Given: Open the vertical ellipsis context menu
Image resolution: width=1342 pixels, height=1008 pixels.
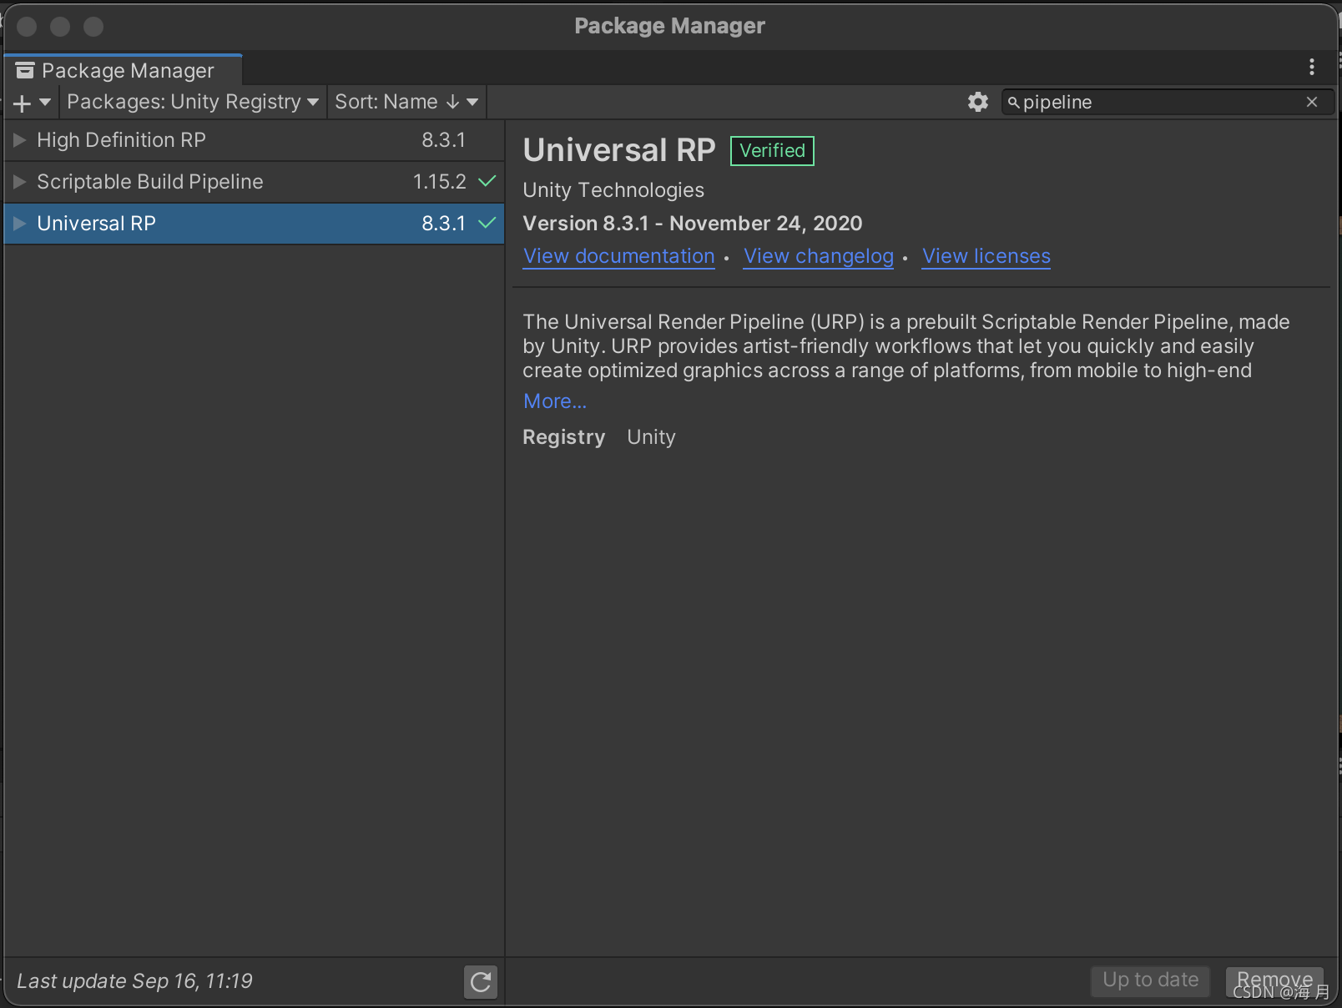Looking at the screenshot, I should 1312,68.
